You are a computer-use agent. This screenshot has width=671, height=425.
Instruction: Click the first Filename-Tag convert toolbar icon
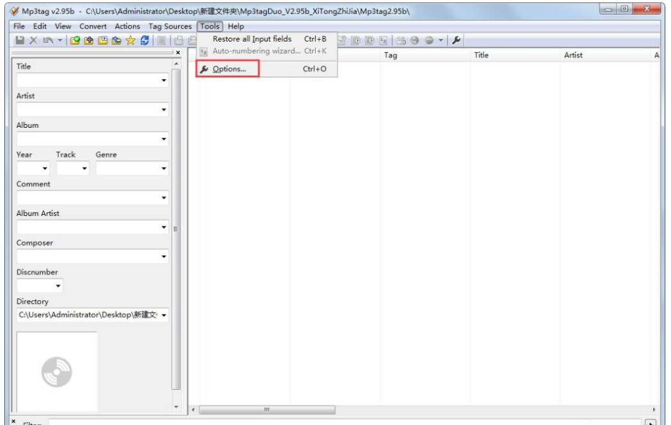355,40
